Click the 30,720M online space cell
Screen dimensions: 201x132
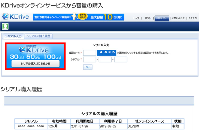149,126
